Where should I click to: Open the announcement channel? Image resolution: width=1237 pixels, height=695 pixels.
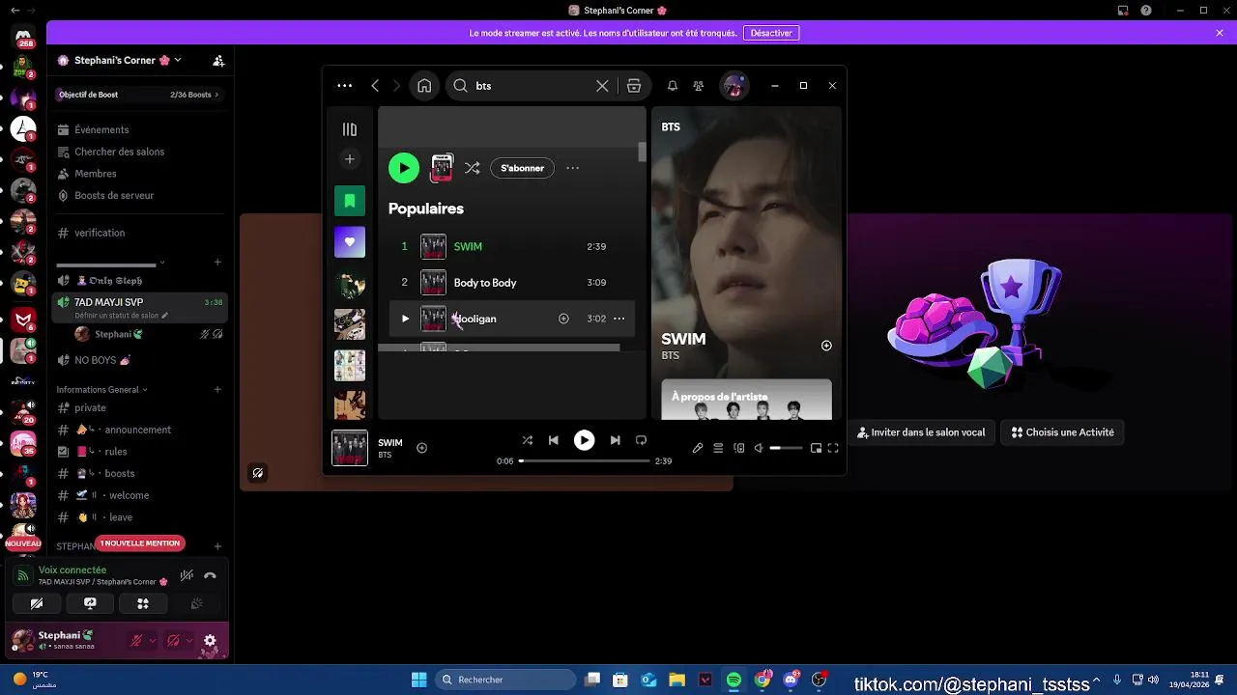pyautogui.click(x=139, y=430)
